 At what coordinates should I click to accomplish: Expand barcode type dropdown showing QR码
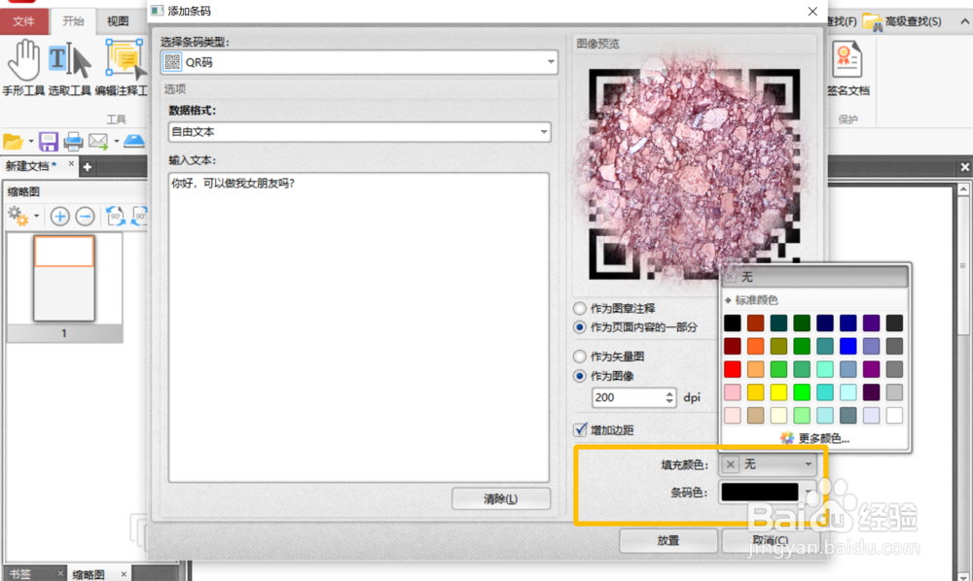551,62
